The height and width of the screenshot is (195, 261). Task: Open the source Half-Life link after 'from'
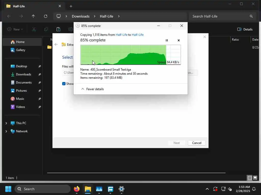coord(122,35)
